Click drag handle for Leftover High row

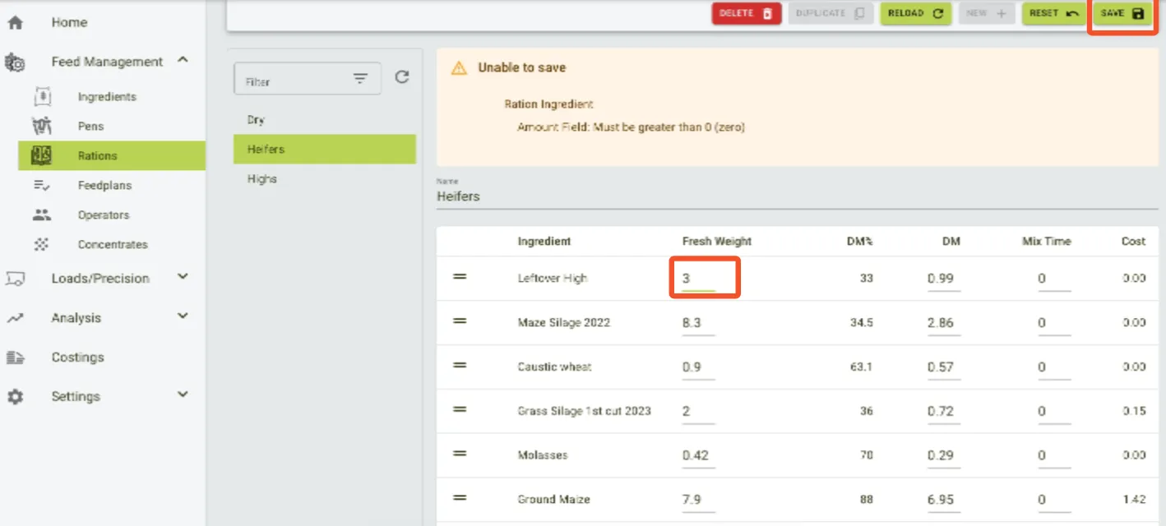point(460,278)
